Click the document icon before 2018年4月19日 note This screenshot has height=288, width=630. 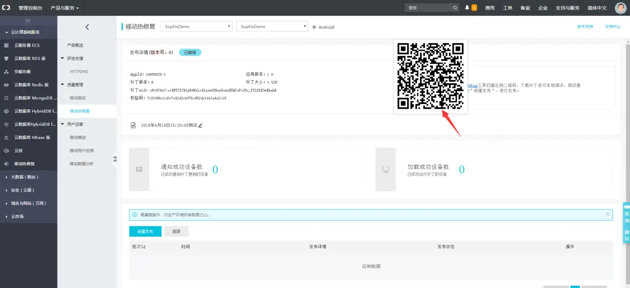click(133, 125)
